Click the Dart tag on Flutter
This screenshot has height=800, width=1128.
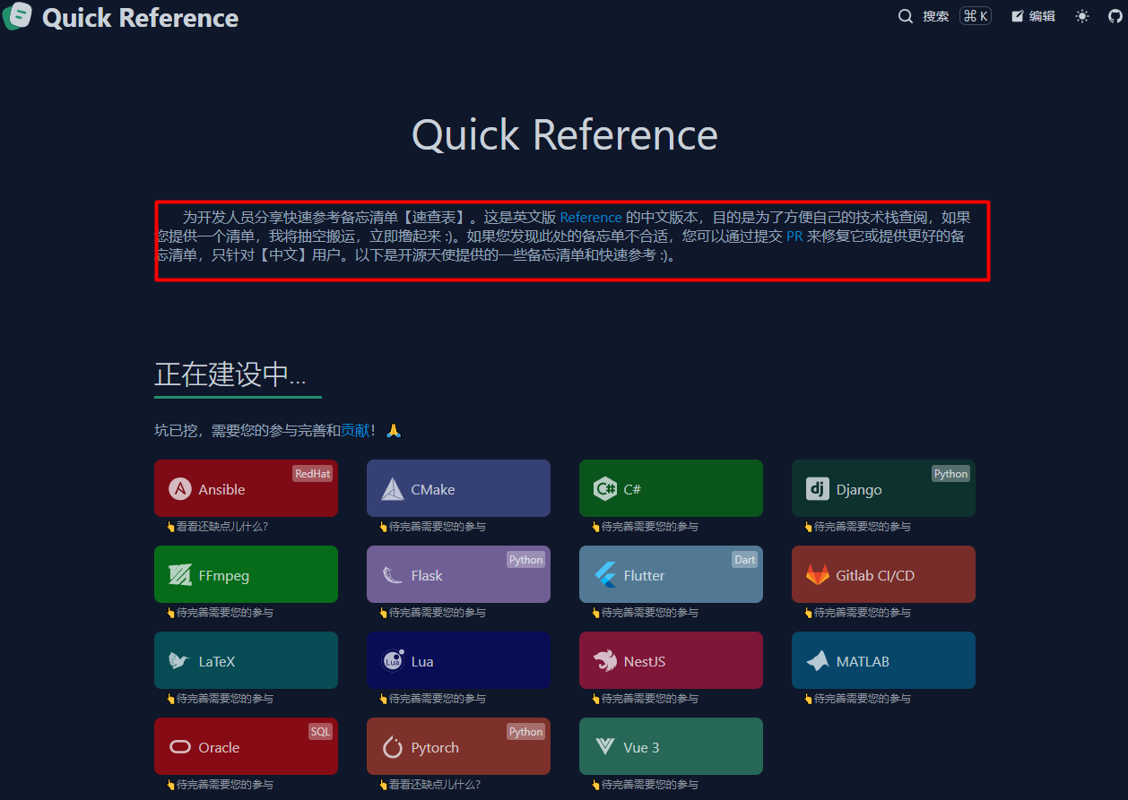744,560
